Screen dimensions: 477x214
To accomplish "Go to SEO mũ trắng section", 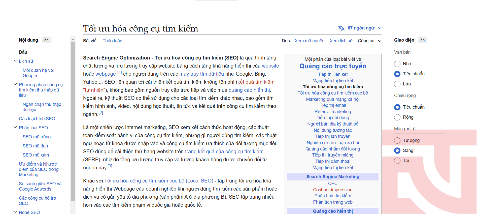I will [x=37, y=137].
